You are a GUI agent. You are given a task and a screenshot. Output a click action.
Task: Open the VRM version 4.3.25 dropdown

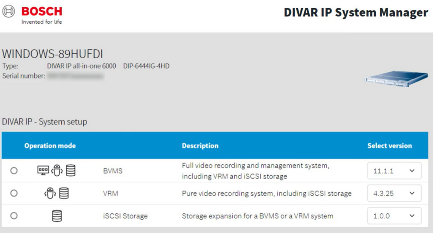tap(394, 193)
